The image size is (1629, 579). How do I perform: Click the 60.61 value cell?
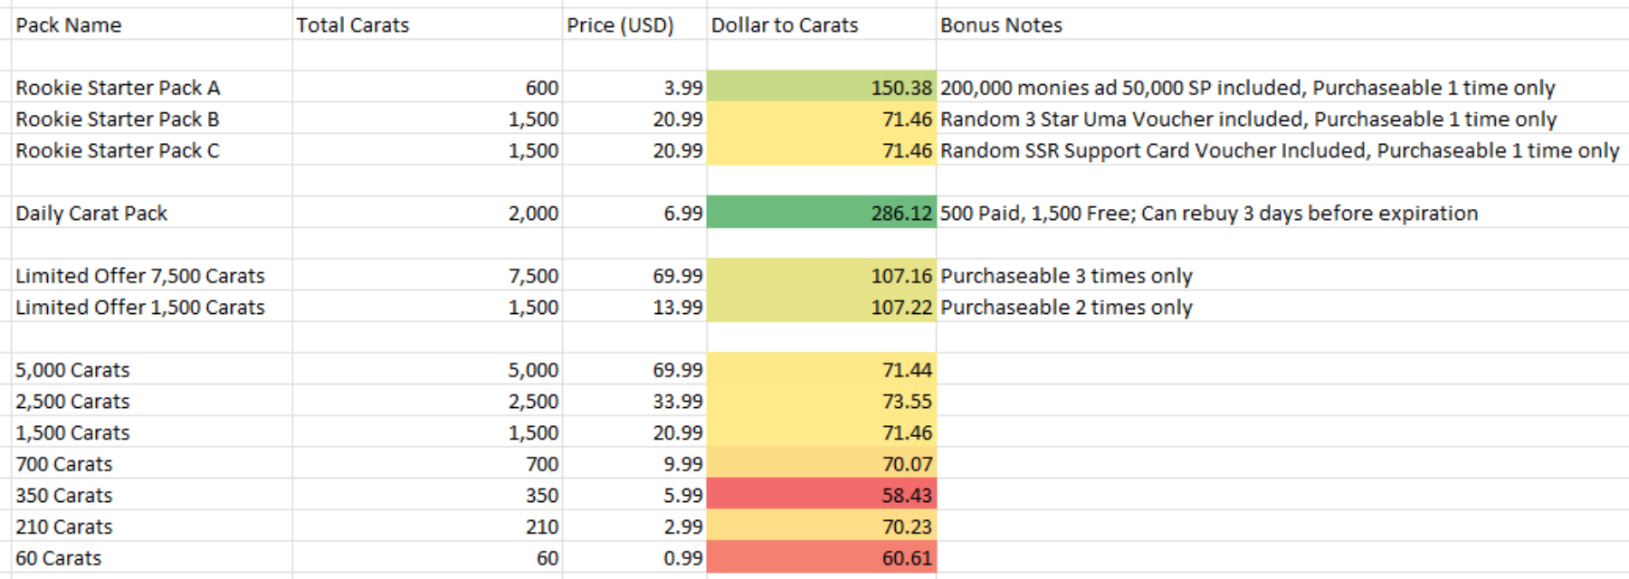(x=822, y=558)
